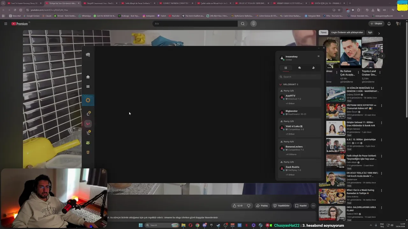
Task: Open Chrome from the taskbar
Action: coord(197,225)
